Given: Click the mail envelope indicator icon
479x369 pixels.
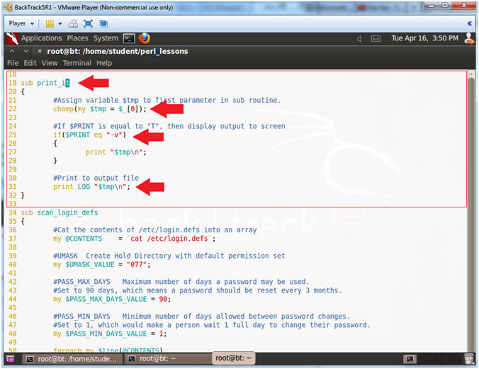Looking at the screenshot, I should click(x=376, y=38).
